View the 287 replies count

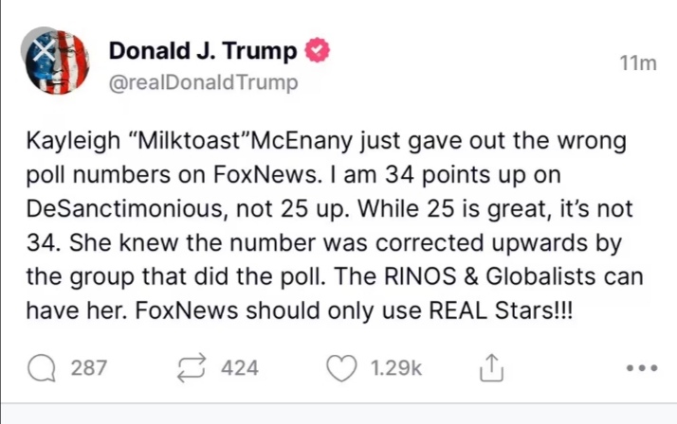pos(89,368)
